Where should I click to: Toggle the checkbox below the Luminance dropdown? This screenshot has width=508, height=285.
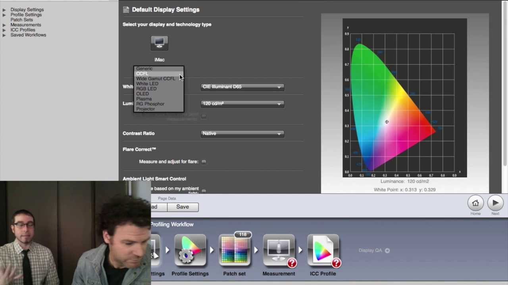tap(204, 116)
